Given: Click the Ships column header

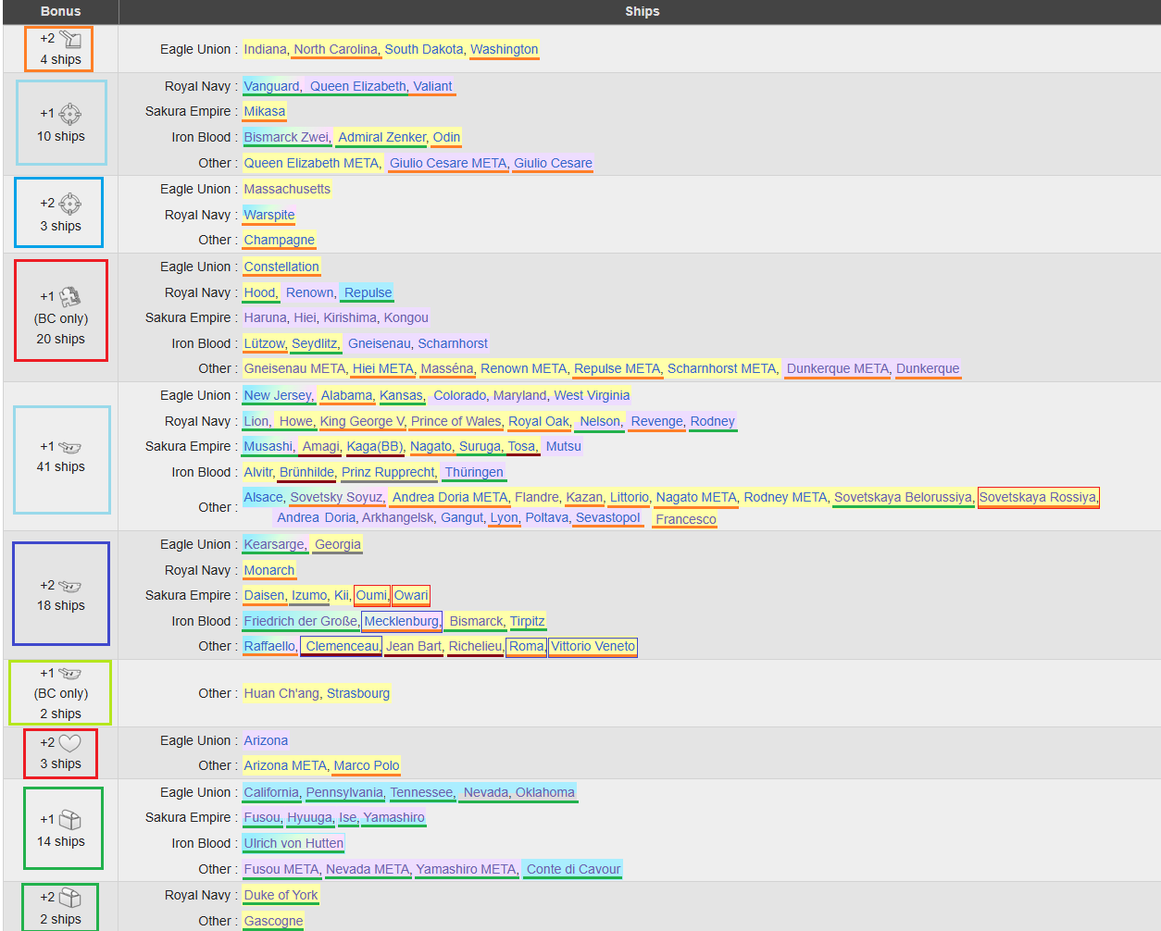Looking at the screenshot, I should [x=642, y=11].
